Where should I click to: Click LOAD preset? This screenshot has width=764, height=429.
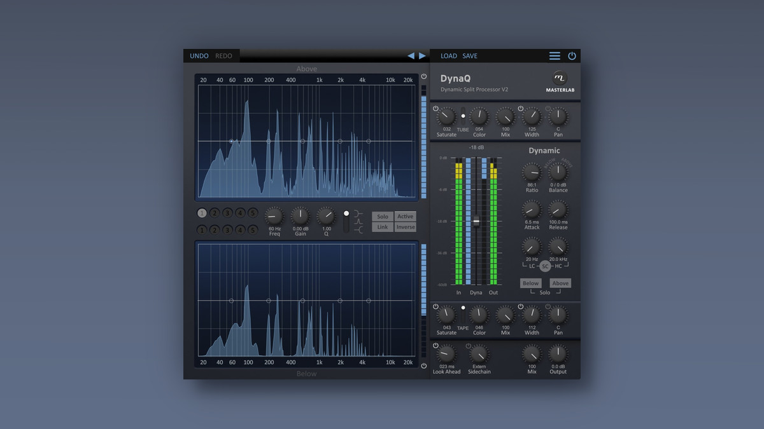pyautogui.click(x=449, y=56)
